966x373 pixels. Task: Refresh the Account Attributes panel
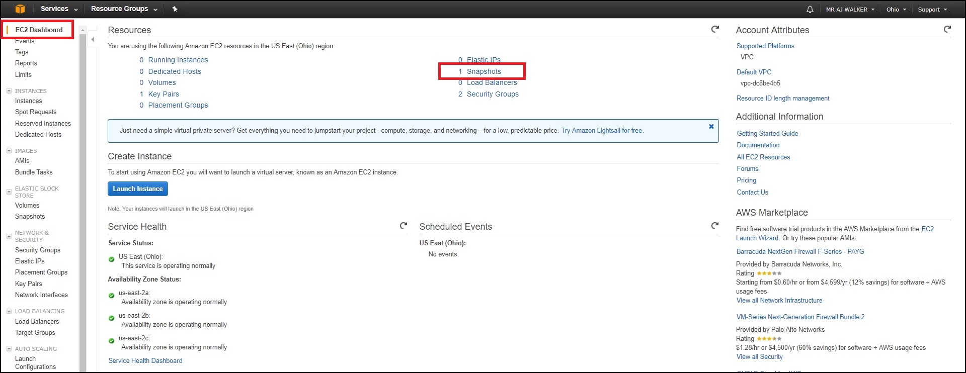(947, 29)
